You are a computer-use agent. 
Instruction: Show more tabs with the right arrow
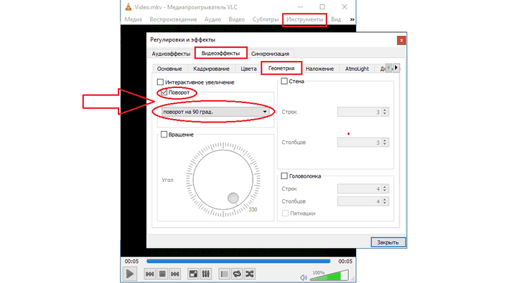pyautogui.click(x=396, y=68)
